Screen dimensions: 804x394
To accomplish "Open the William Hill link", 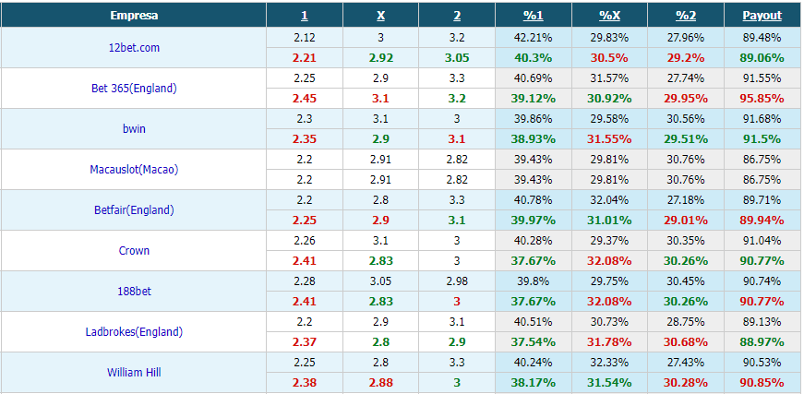I will click(x=134, y=372).
